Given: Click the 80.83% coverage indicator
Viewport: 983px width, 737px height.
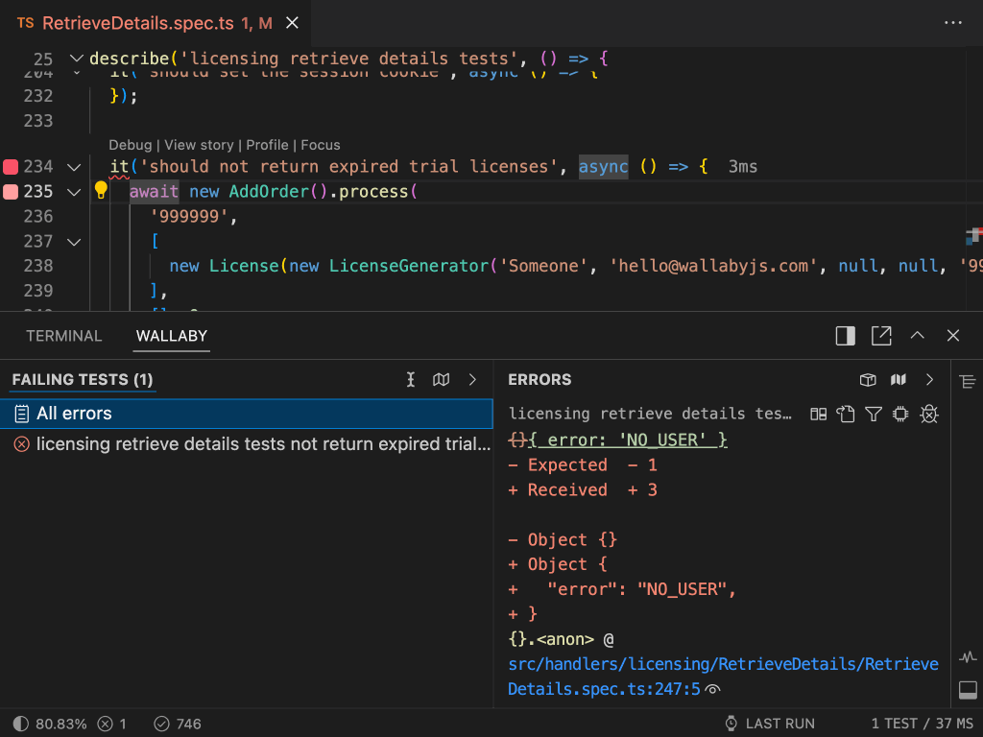Looking at the screenshot, I should click(x=51, y=724).
